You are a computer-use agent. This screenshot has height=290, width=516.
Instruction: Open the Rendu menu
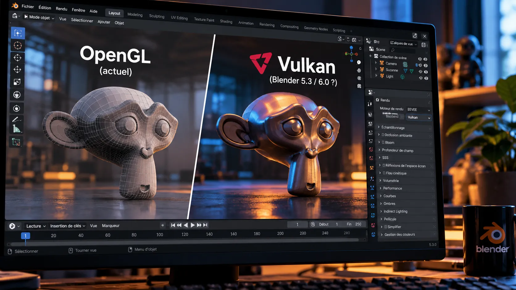coord(61,9)
